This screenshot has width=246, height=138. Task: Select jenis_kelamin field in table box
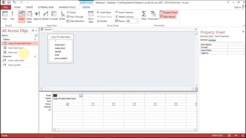click(x=61, y=58)
